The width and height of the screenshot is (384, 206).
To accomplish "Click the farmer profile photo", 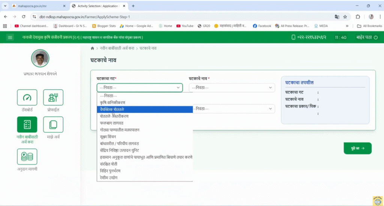I will (x=40, y=58).
